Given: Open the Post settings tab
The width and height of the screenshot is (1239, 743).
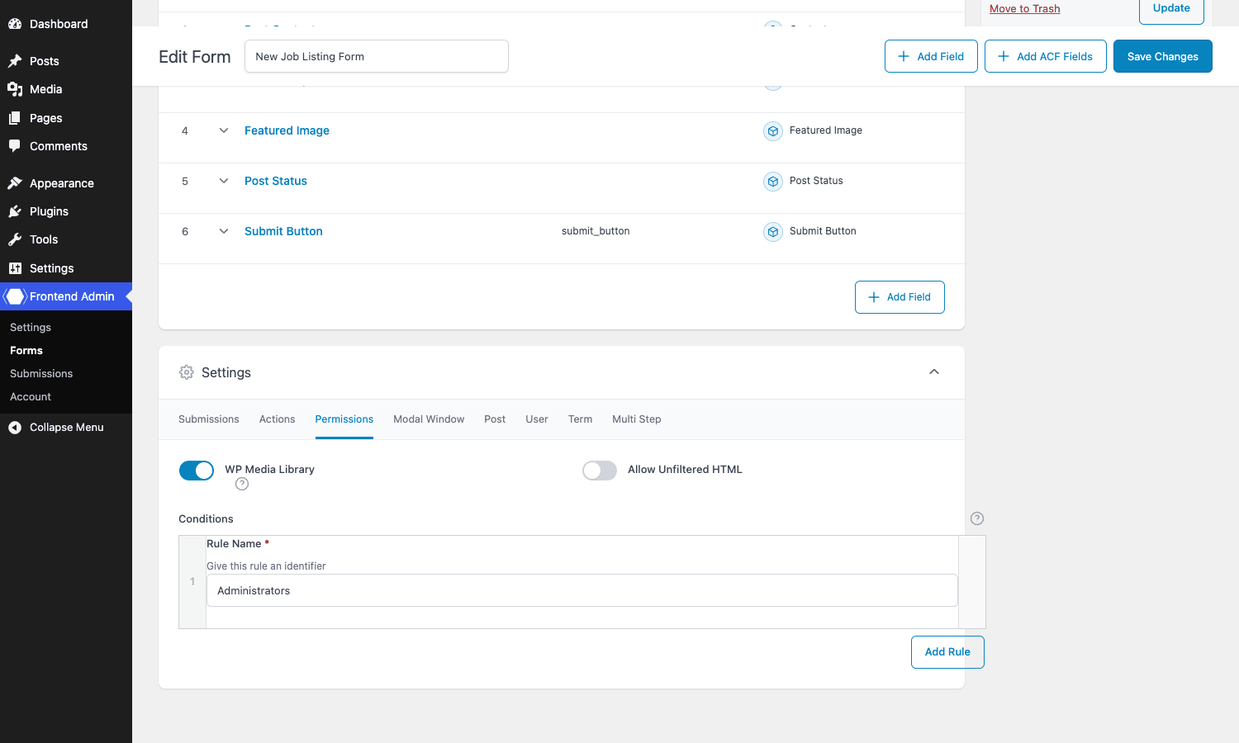Looking at the screenshot, I should [x=495, y=419].
